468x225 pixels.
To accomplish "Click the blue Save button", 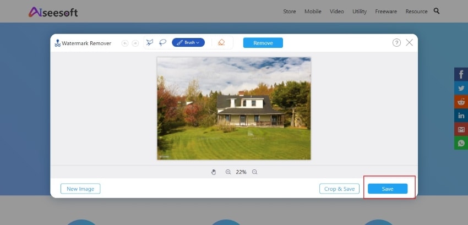I will (388, 189).
